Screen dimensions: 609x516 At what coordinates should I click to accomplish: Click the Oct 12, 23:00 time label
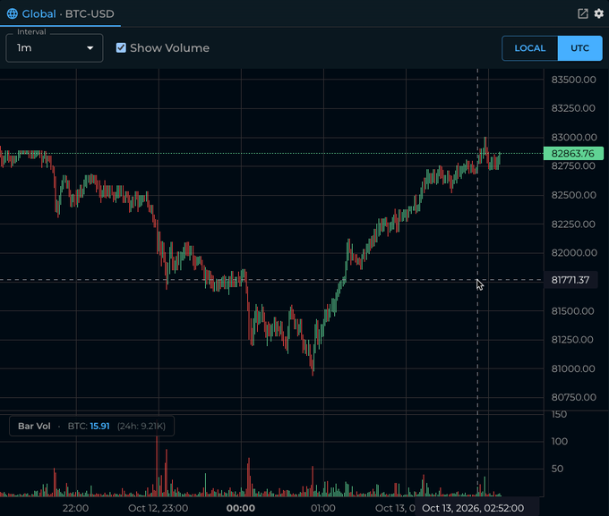click(x=159, y=508)
